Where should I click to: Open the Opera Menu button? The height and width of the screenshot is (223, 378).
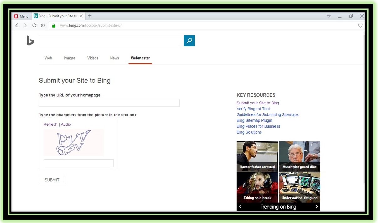point(21,16)
